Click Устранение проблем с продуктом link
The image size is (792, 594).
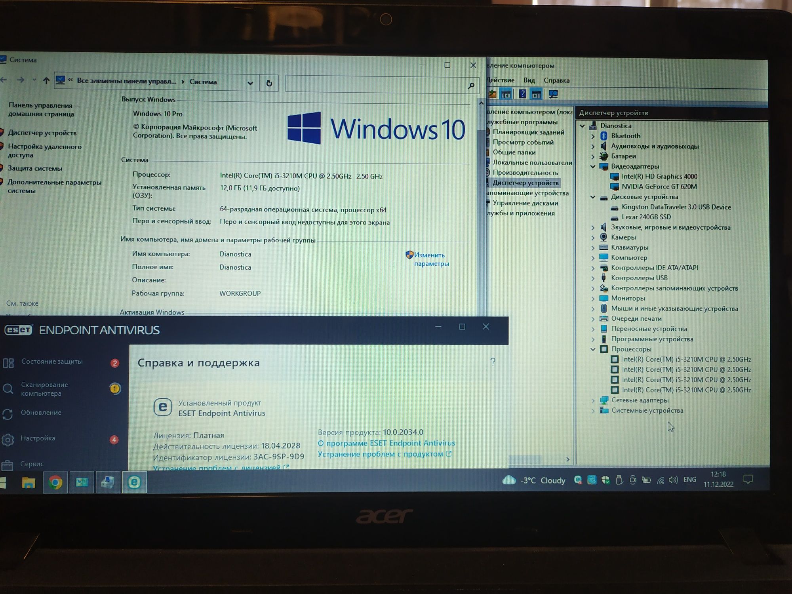(384, 454)
